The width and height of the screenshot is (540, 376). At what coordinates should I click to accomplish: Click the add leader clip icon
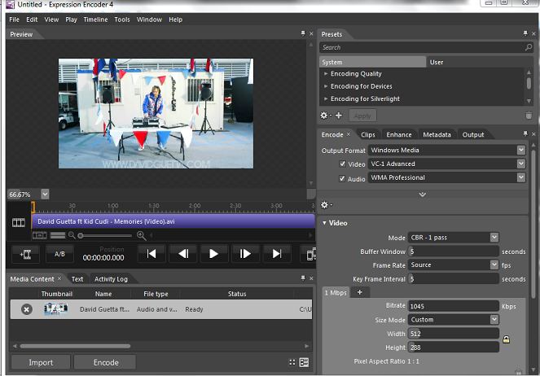pos(26,254)
